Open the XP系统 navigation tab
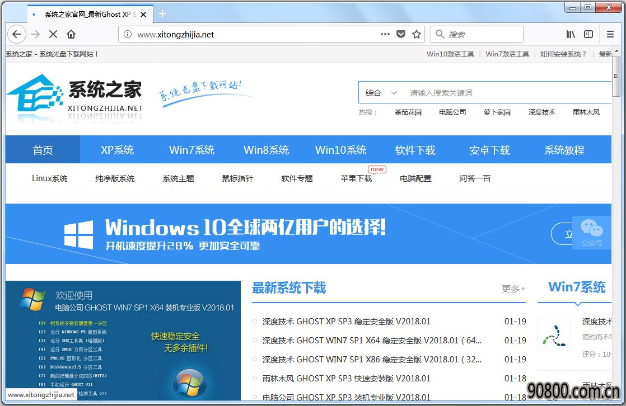This screenshot has width=626, height=406. (x=118, y=149)
